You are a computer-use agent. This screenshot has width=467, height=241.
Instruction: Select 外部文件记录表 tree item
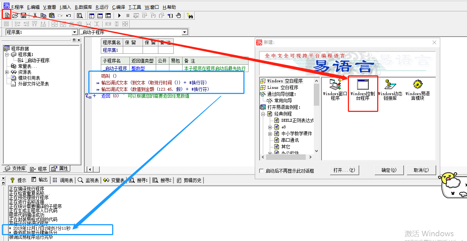tap(33, 84)
